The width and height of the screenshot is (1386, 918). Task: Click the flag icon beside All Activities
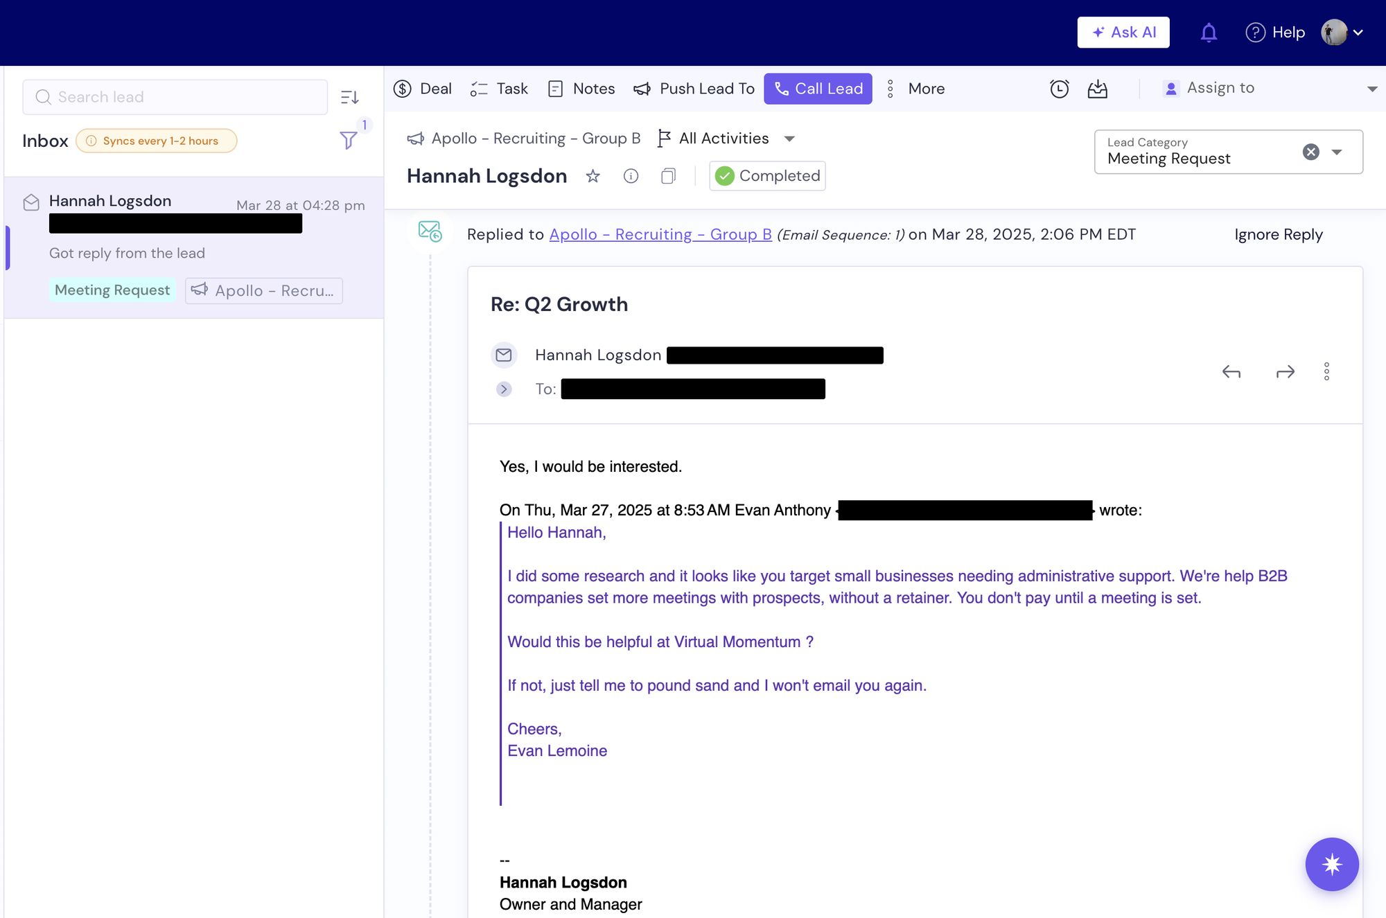(664, 139)
